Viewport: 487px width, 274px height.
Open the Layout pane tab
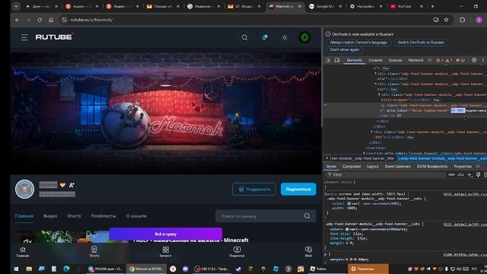click(x=373, y=167)
